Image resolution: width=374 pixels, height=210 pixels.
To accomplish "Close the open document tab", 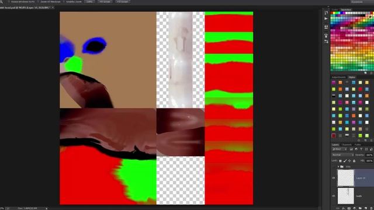I will [53, 8].
